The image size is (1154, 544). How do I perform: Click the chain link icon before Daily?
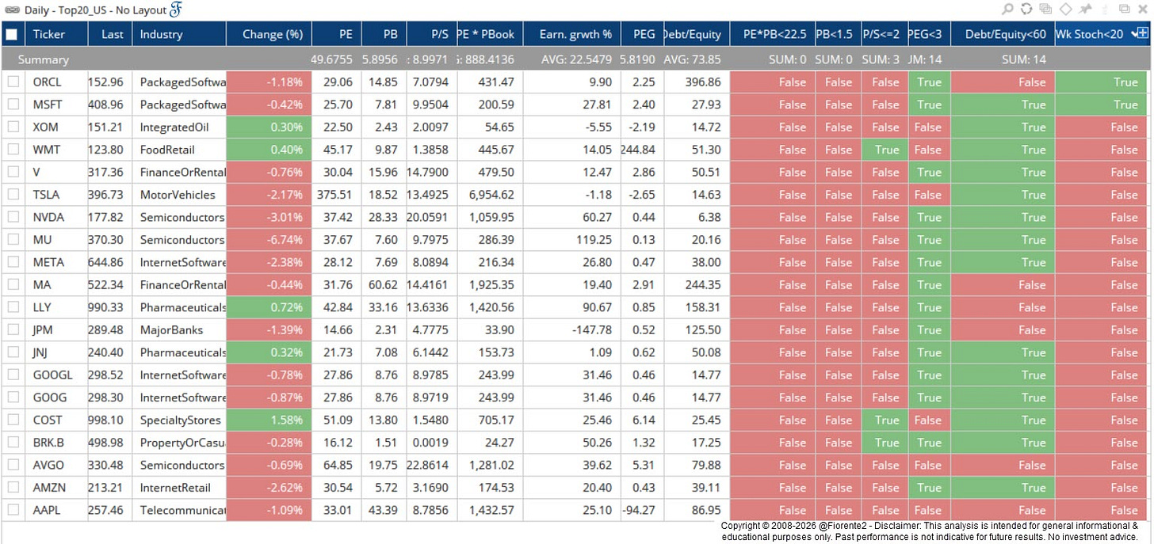click(12, 10)
